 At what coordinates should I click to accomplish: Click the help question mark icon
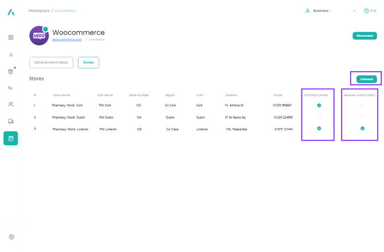(366, 11)
